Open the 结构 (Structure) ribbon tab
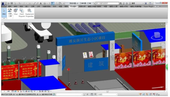The image size is (170, 97). [16, 6]
